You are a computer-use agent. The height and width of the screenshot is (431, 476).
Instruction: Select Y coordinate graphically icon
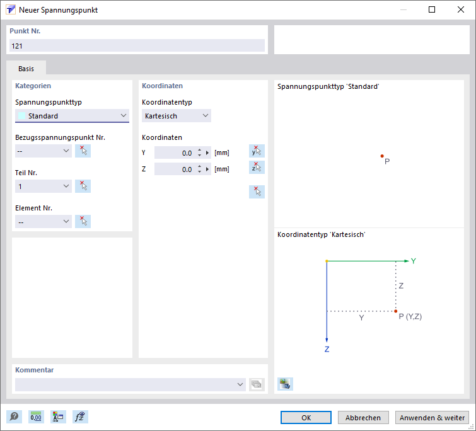click(x=257, y=151)
